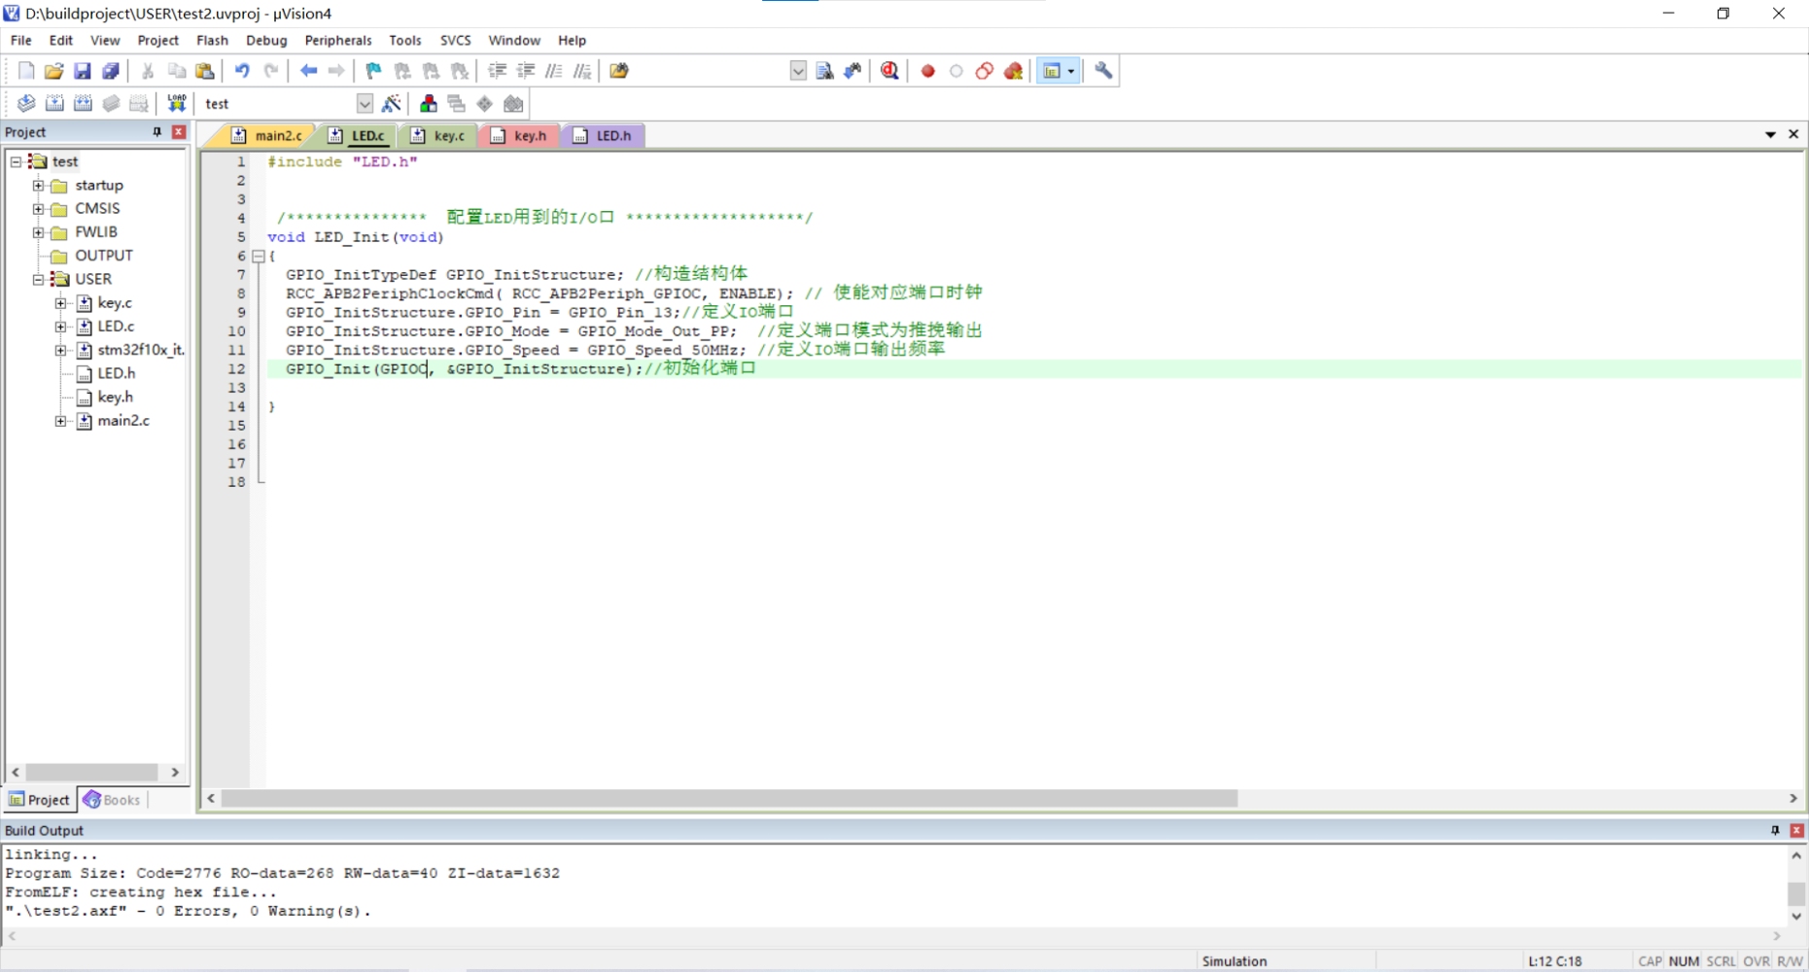The image size is (1809, 972).
Task: Switch to the LED.h editor tab
Action: [x=604, y=136]
